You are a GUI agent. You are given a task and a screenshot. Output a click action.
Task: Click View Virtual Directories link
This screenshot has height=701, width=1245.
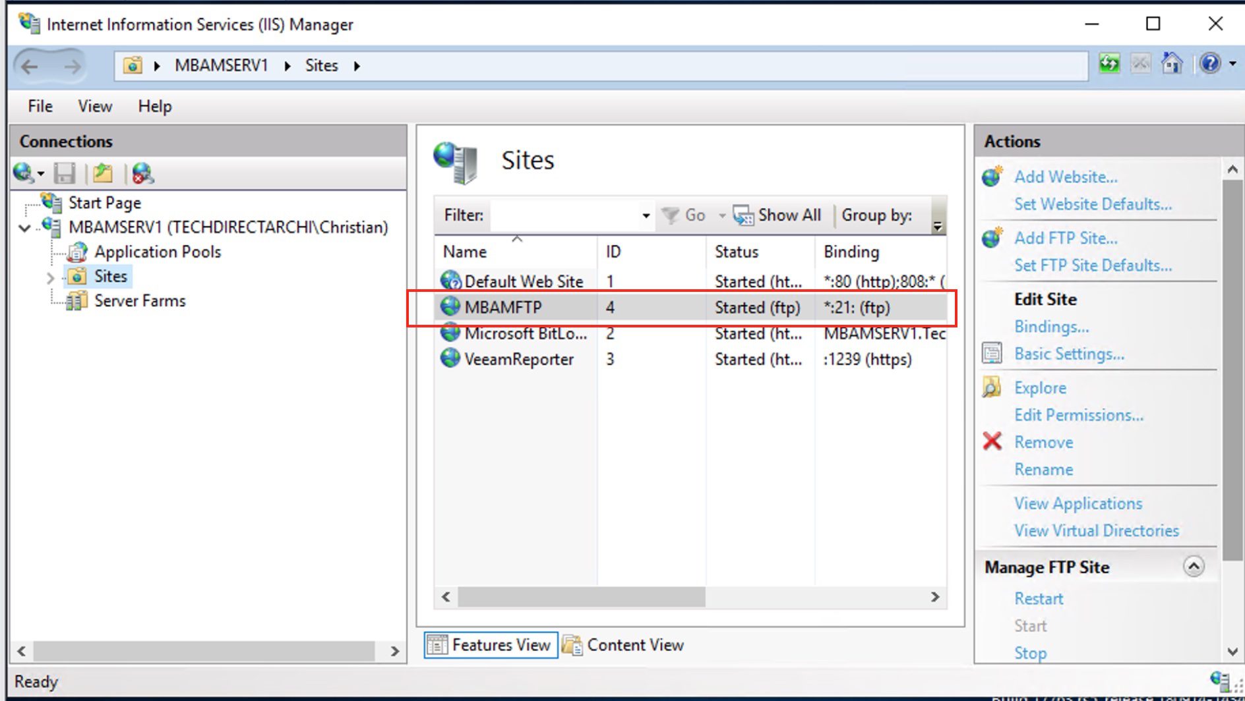1097,531
